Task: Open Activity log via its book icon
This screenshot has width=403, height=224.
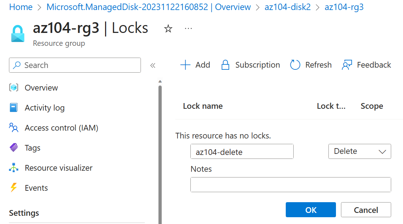Action: (14, 108)
